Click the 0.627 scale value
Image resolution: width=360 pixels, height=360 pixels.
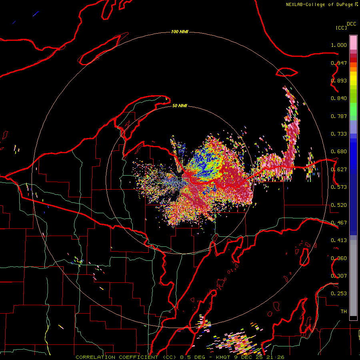pyautogui.click(x=339, y=170)
